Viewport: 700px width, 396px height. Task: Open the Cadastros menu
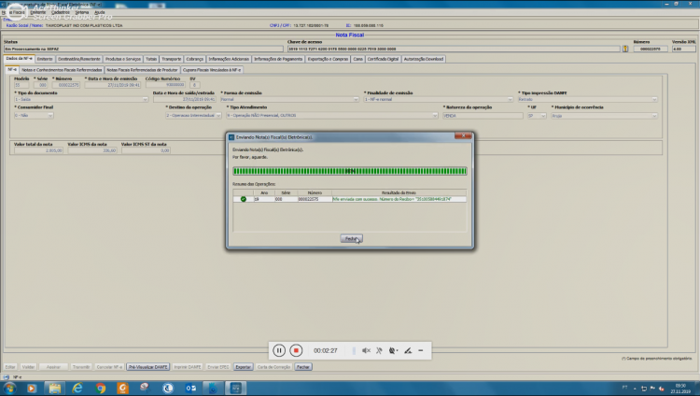61,12
